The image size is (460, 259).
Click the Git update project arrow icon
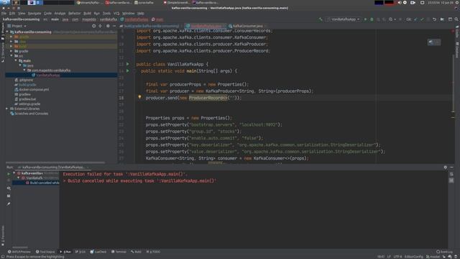(x=415, y=19)
